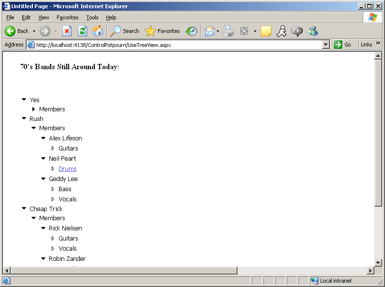Open the Favorites panel

click(x=163, y=31)
